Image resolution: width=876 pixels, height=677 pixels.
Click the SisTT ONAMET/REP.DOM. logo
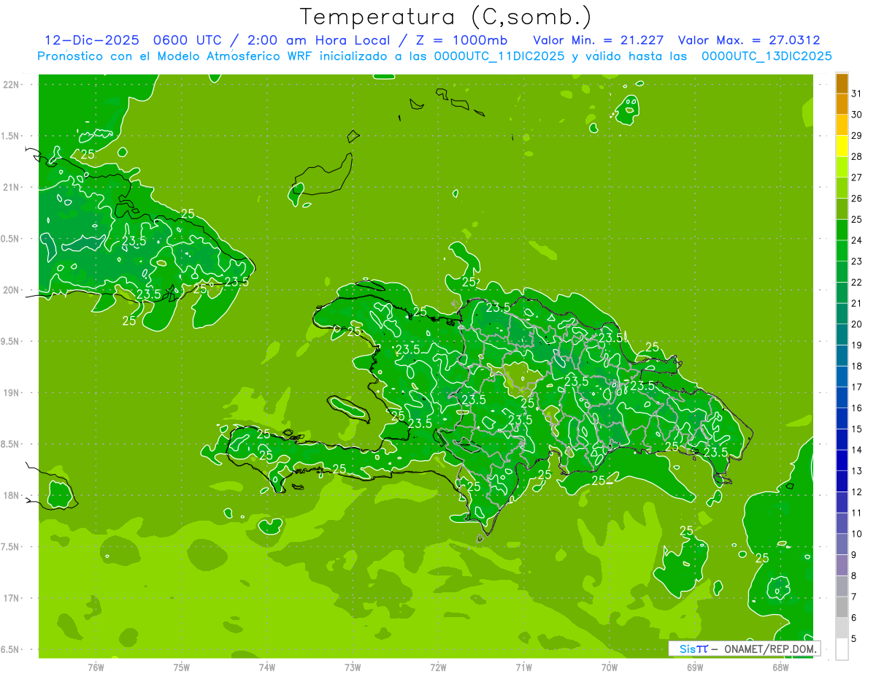tap(745, 649)
